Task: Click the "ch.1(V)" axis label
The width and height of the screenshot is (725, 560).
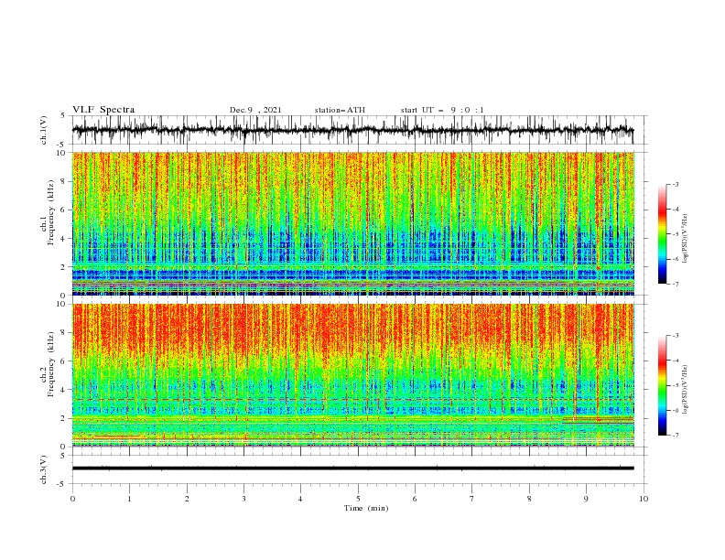Action: point(44,130)
